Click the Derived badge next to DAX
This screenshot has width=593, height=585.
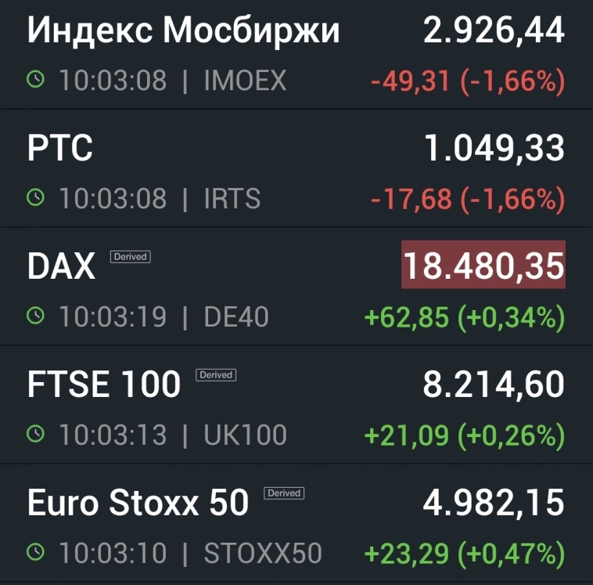pyautogui.click(x=130, y=257)
